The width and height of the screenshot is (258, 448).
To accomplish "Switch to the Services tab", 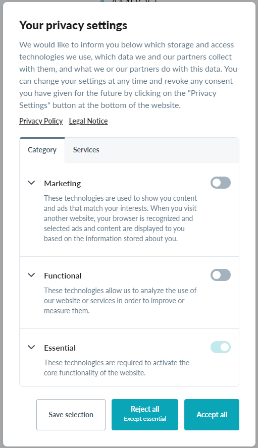I will tap(86, 150).
